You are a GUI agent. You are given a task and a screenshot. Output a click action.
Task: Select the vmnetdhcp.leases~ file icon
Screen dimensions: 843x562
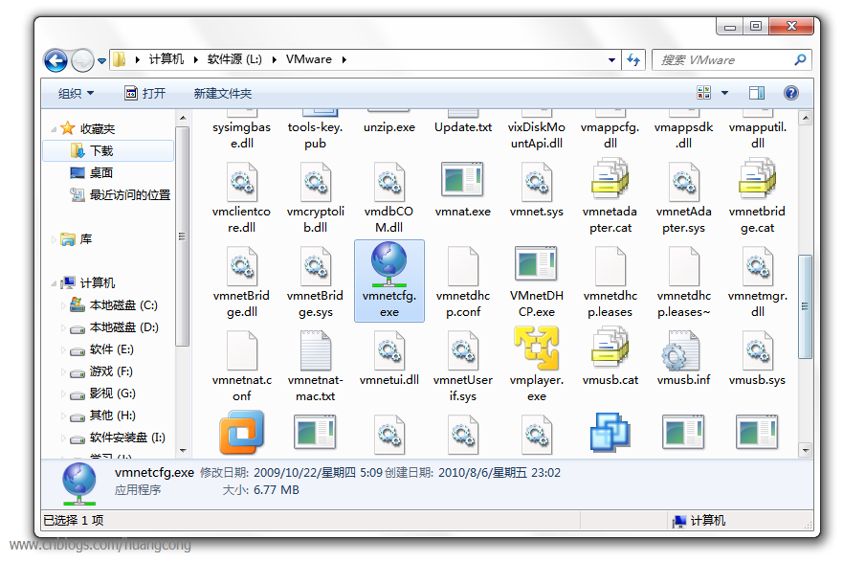tap(684, 266)
